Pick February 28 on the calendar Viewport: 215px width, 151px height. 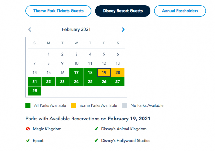click(x=35, y=91)
